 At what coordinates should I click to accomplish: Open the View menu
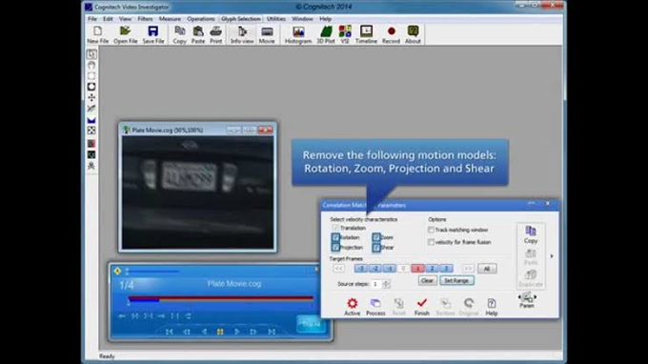[x=125, y=19]
